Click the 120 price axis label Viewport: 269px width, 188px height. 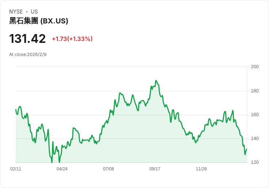point(255,162)
